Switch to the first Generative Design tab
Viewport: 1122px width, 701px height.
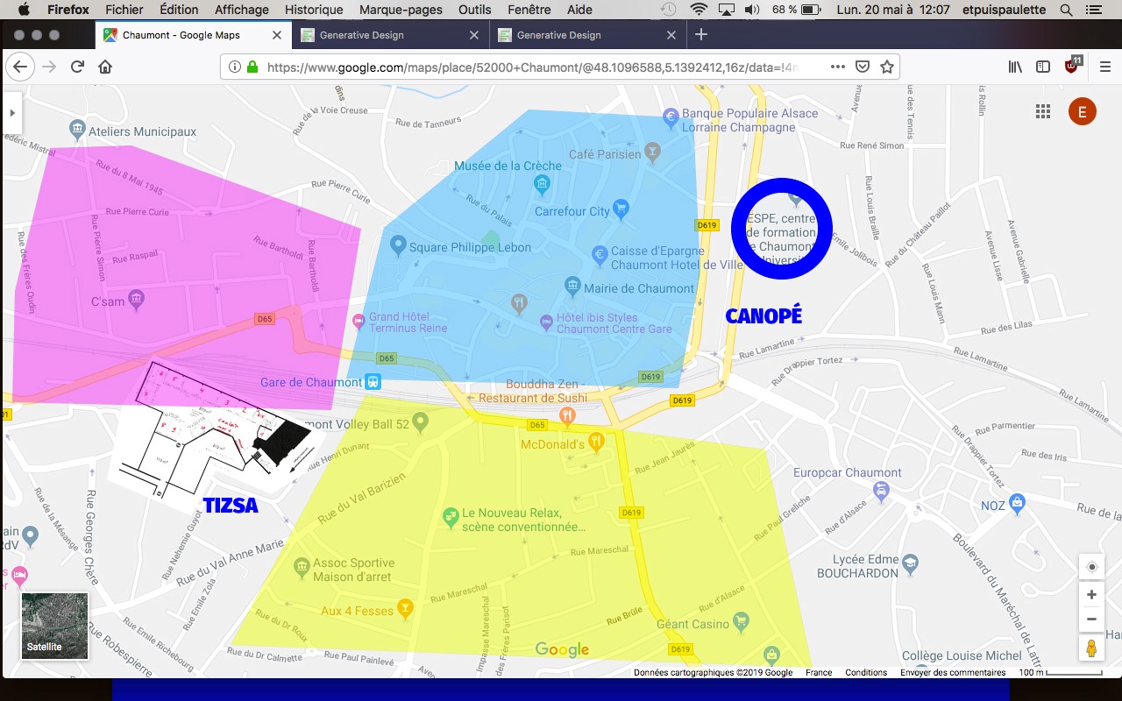(x=388, y=35)
